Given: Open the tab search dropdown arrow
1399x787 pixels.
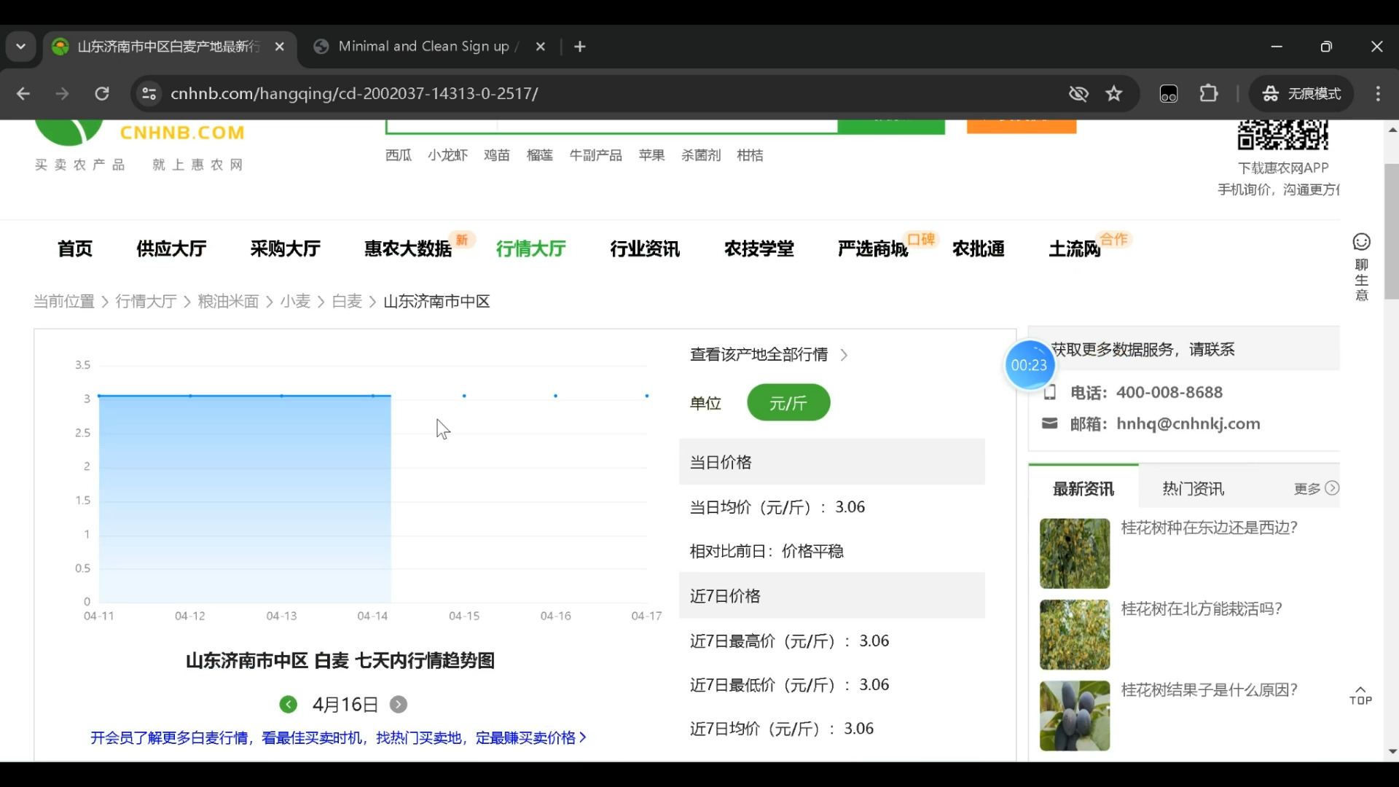Looking at the screenshot, I should coord(20,47).
